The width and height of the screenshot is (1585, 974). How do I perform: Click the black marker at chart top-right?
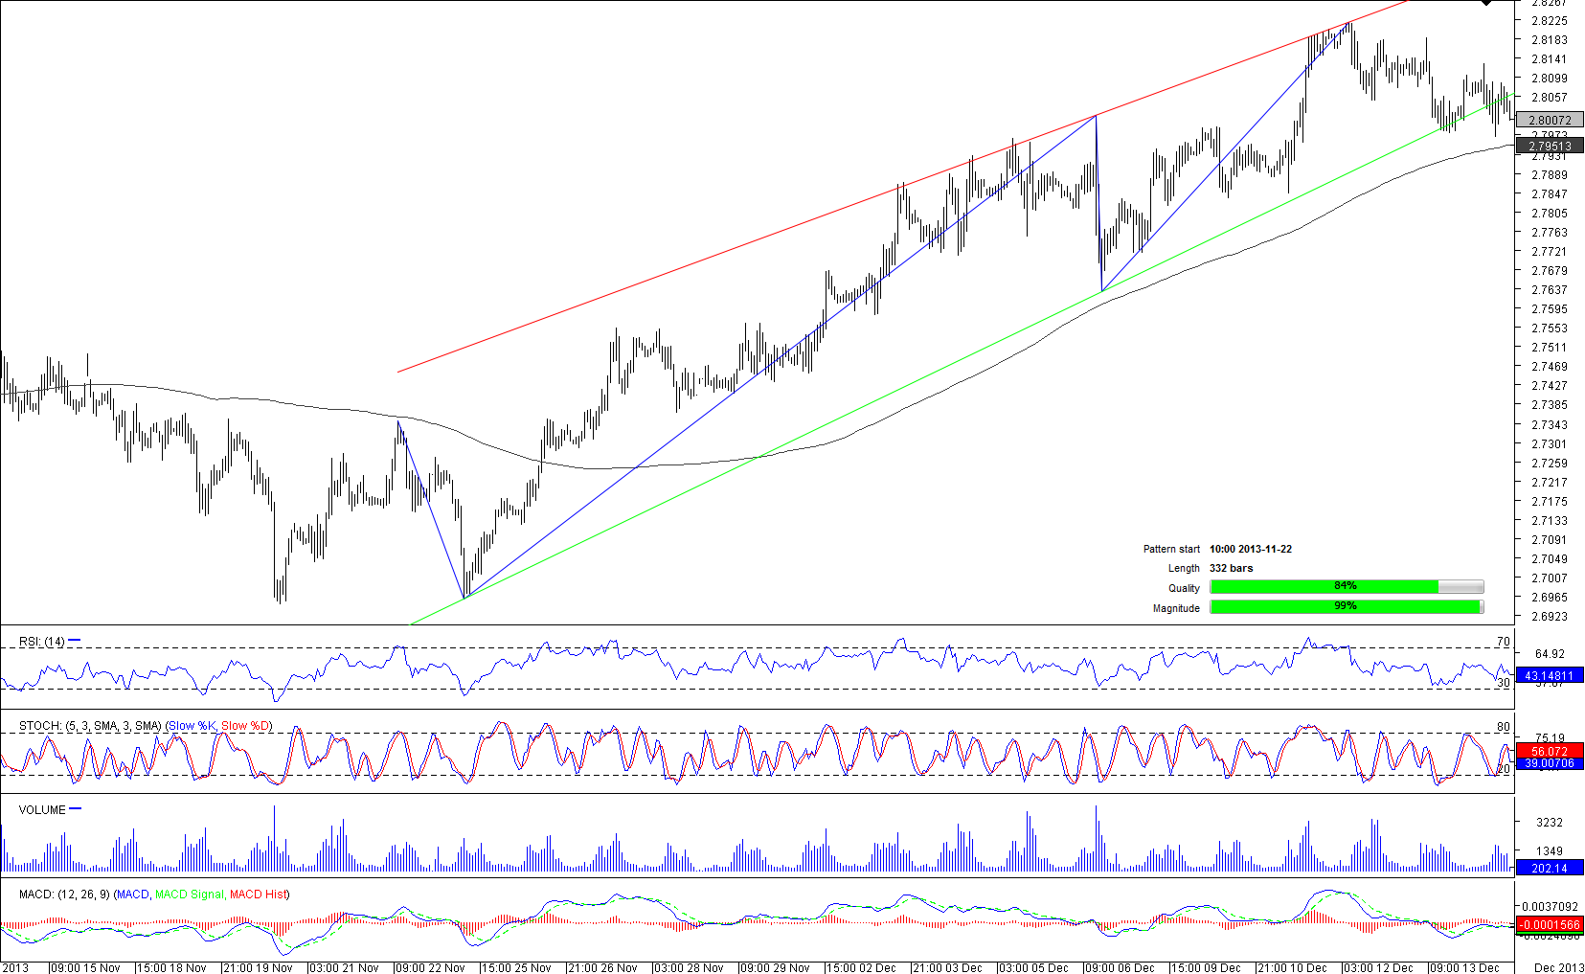[1486, 3]
